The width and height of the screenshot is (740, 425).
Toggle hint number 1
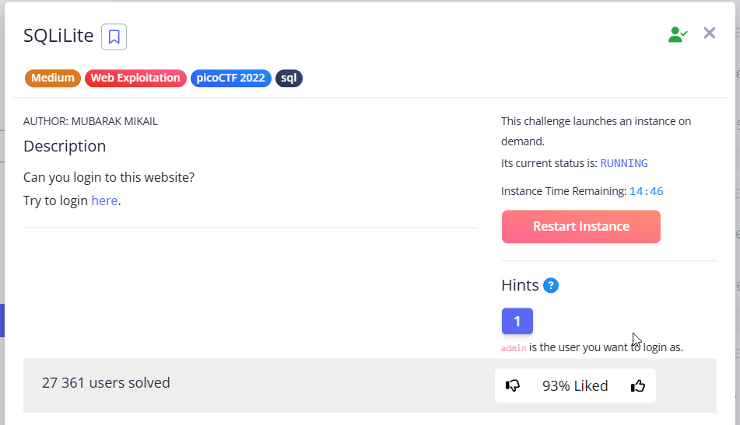(517, 321)
